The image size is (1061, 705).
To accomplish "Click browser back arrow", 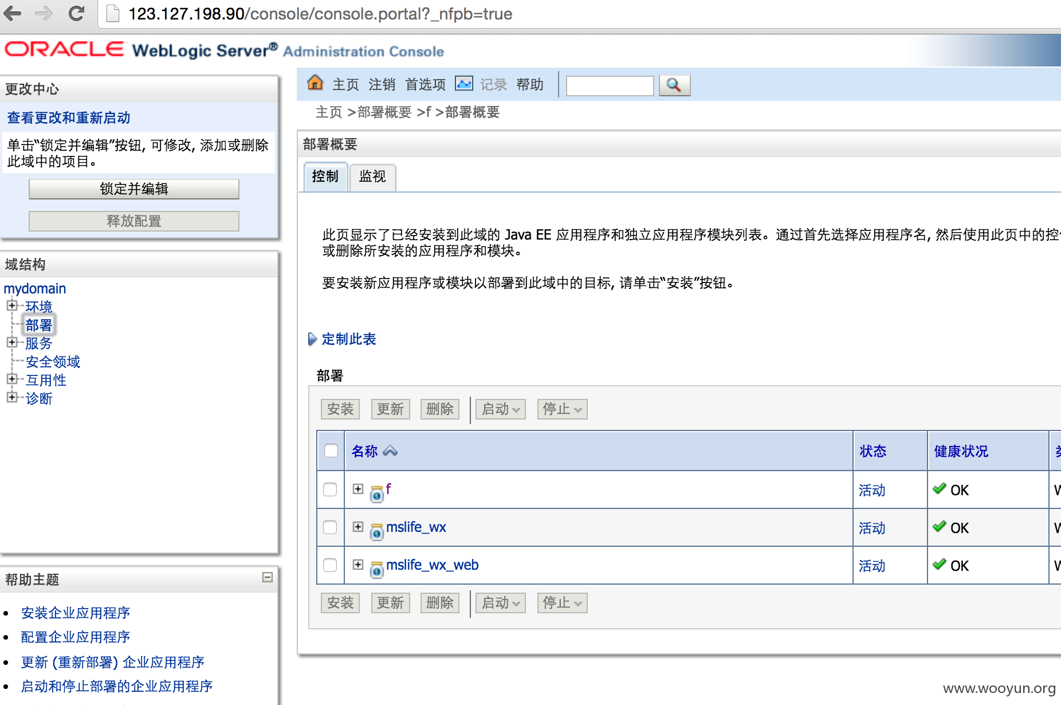I will coord(13,13).
